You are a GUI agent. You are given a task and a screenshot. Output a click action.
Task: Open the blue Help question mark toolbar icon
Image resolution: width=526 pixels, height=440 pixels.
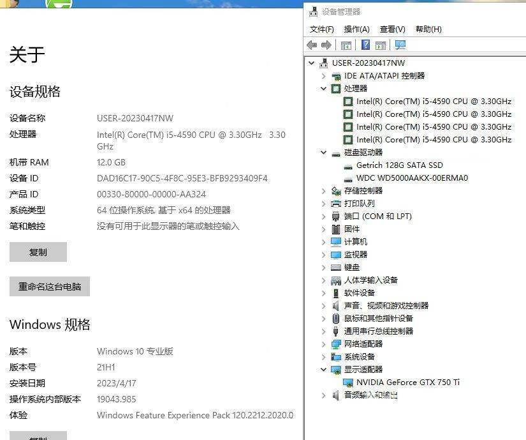[x=366, y=45]
